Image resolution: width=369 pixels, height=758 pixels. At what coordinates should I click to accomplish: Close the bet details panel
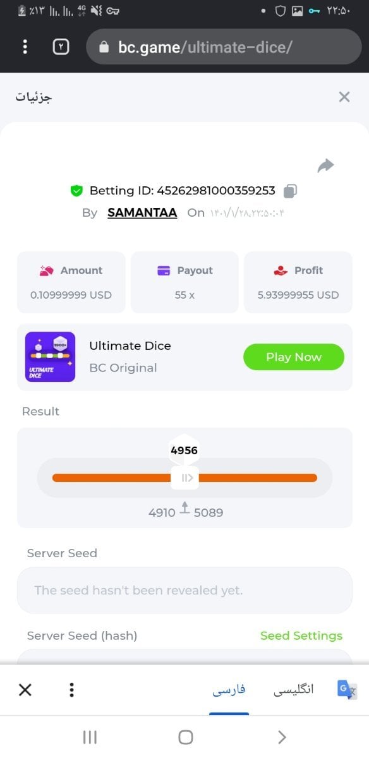(344, 97)
